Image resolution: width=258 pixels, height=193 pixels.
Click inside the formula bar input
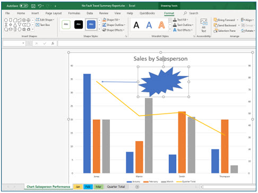coord(157,43)
